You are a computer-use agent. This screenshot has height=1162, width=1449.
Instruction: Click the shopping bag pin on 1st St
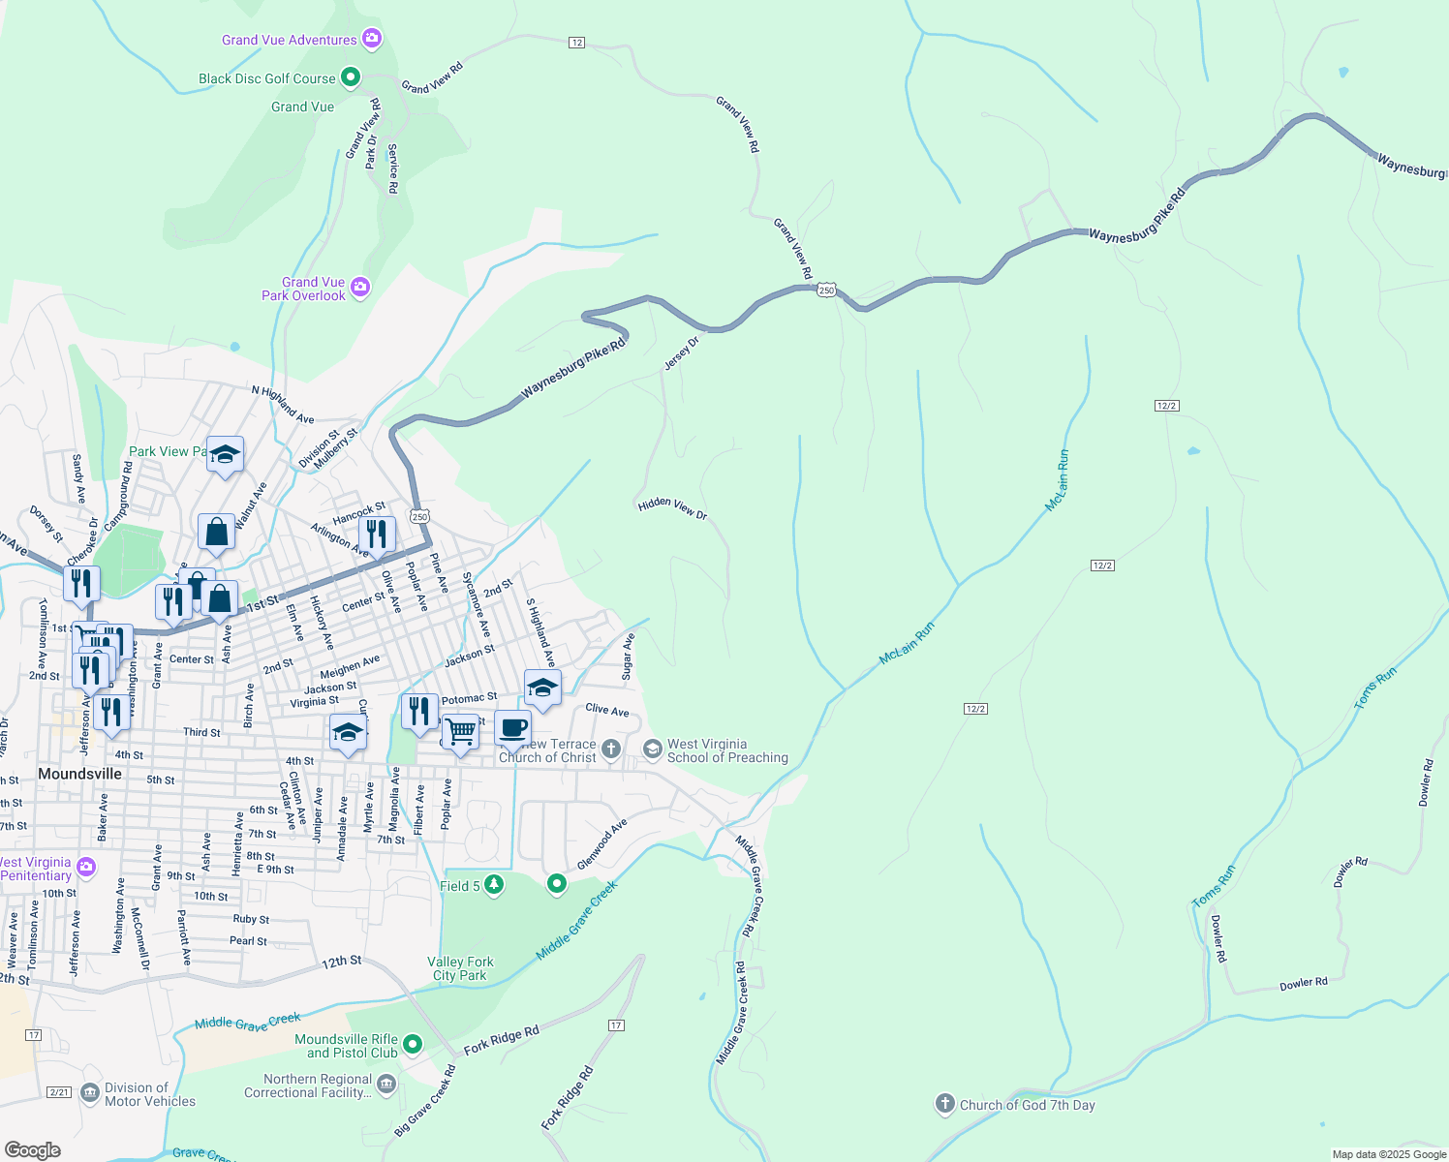[220, 600]
